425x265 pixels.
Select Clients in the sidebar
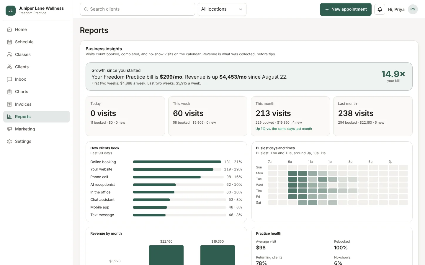tap(36, 67)
